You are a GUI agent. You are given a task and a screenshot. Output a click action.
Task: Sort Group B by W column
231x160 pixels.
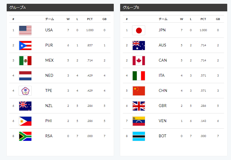coord(182,19)
